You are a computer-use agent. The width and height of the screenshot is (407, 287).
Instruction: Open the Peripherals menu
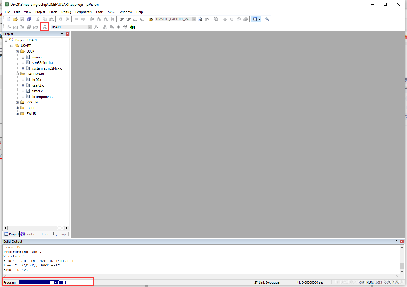click(83, 12)
